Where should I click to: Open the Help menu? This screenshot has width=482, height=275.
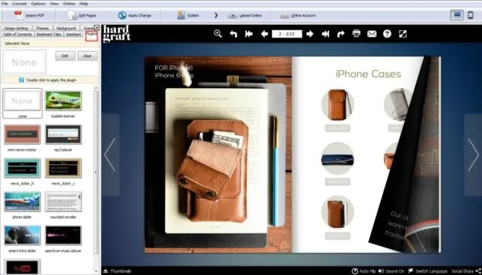pos(84,4)
